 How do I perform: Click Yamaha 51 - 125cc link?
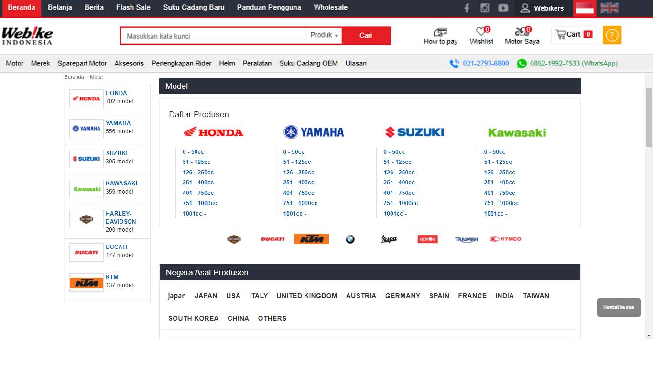pyautogui.click(x=297, y=162)
